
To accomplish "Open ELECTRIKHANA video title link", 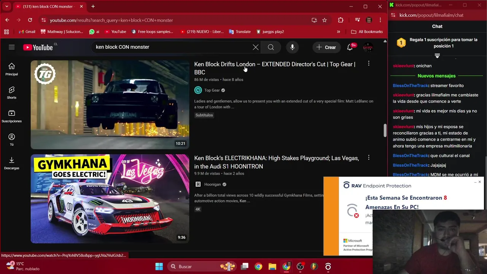I will click(276, 162).
